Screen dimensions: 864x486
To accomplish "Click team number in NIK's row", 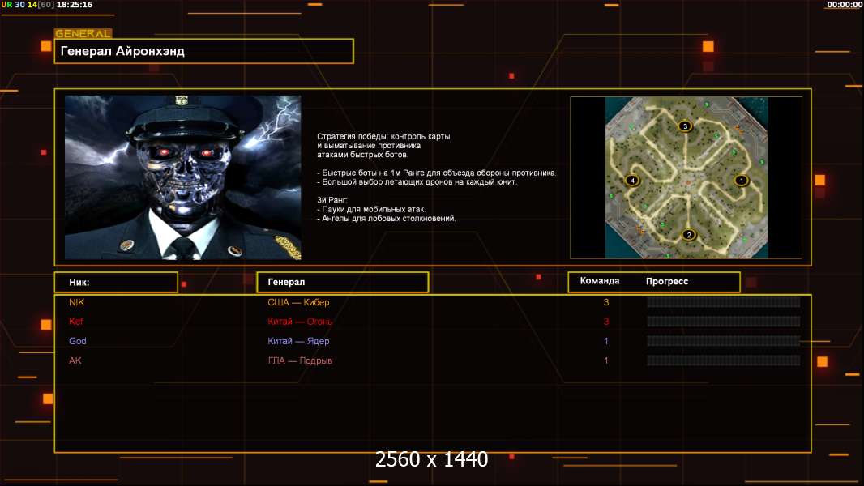I will point(606,302).
